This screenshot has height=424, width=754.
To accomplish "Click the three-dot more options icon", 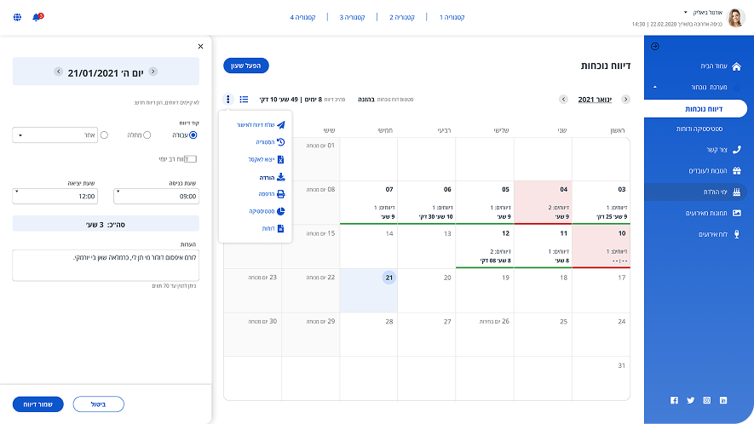I will coord(228,100).
